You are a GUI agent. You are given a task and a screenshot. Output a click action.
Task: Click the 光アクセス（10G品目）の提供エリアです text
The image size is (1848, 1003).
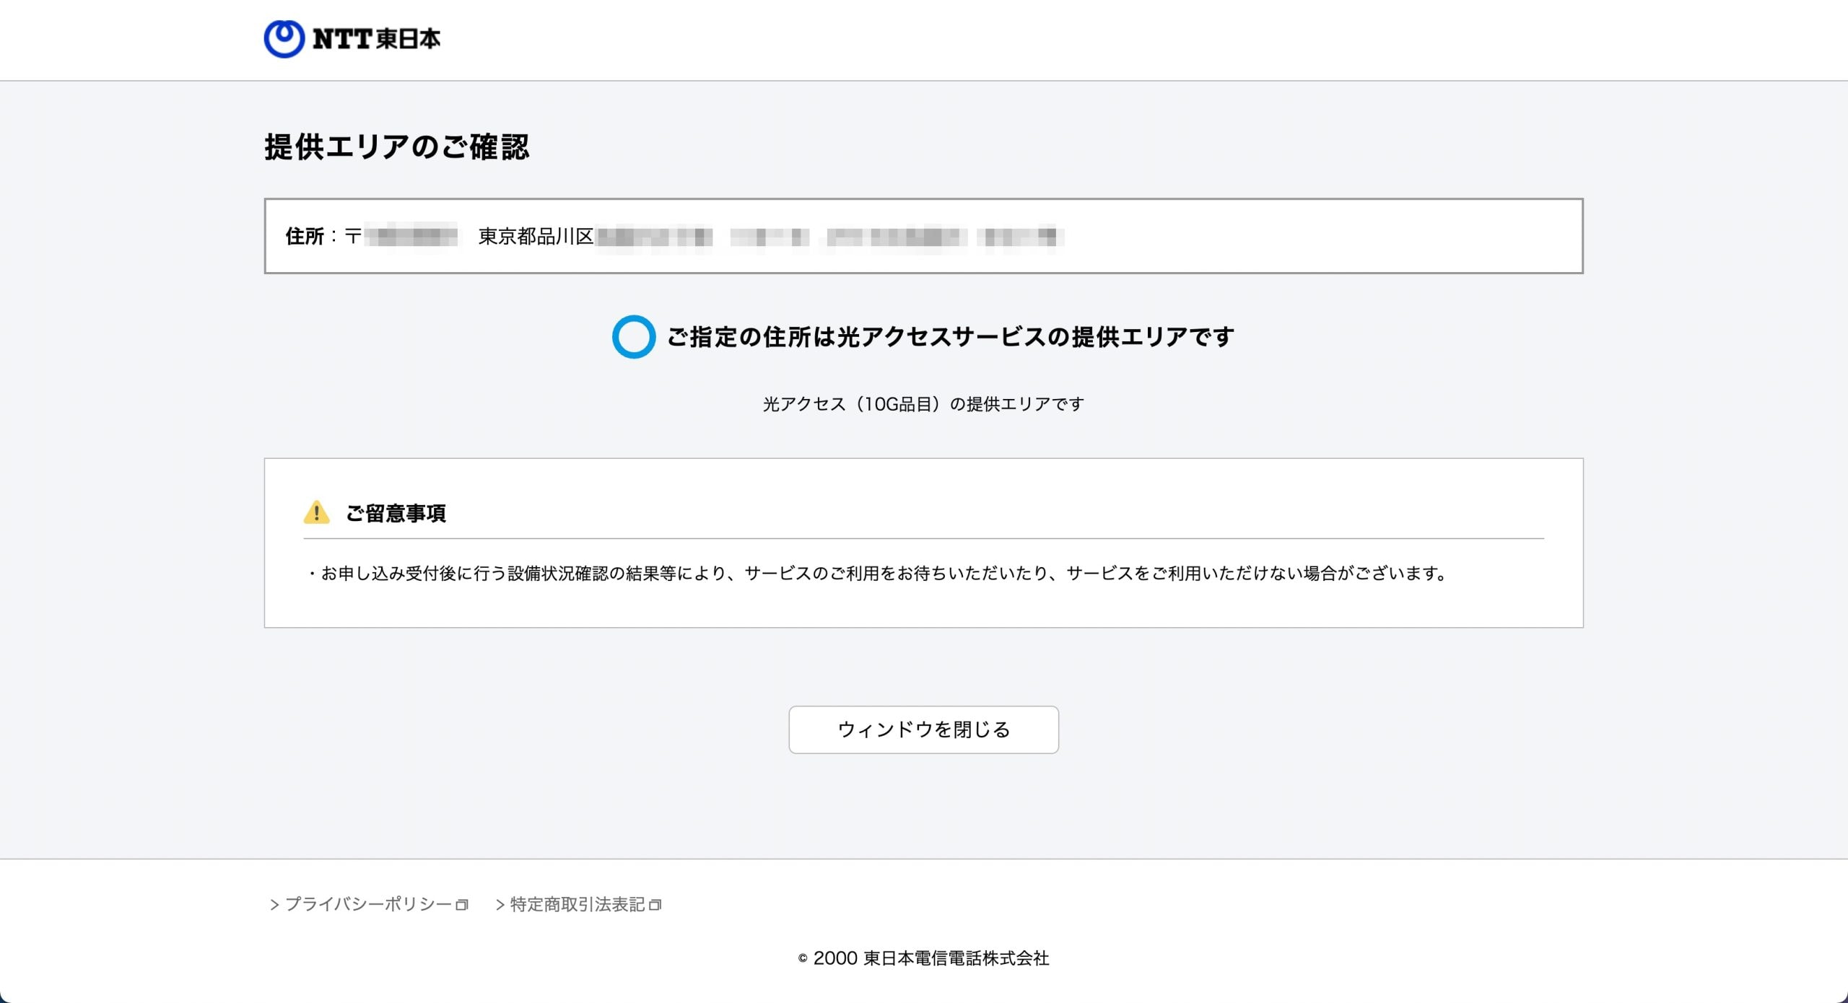coord(923,404)
